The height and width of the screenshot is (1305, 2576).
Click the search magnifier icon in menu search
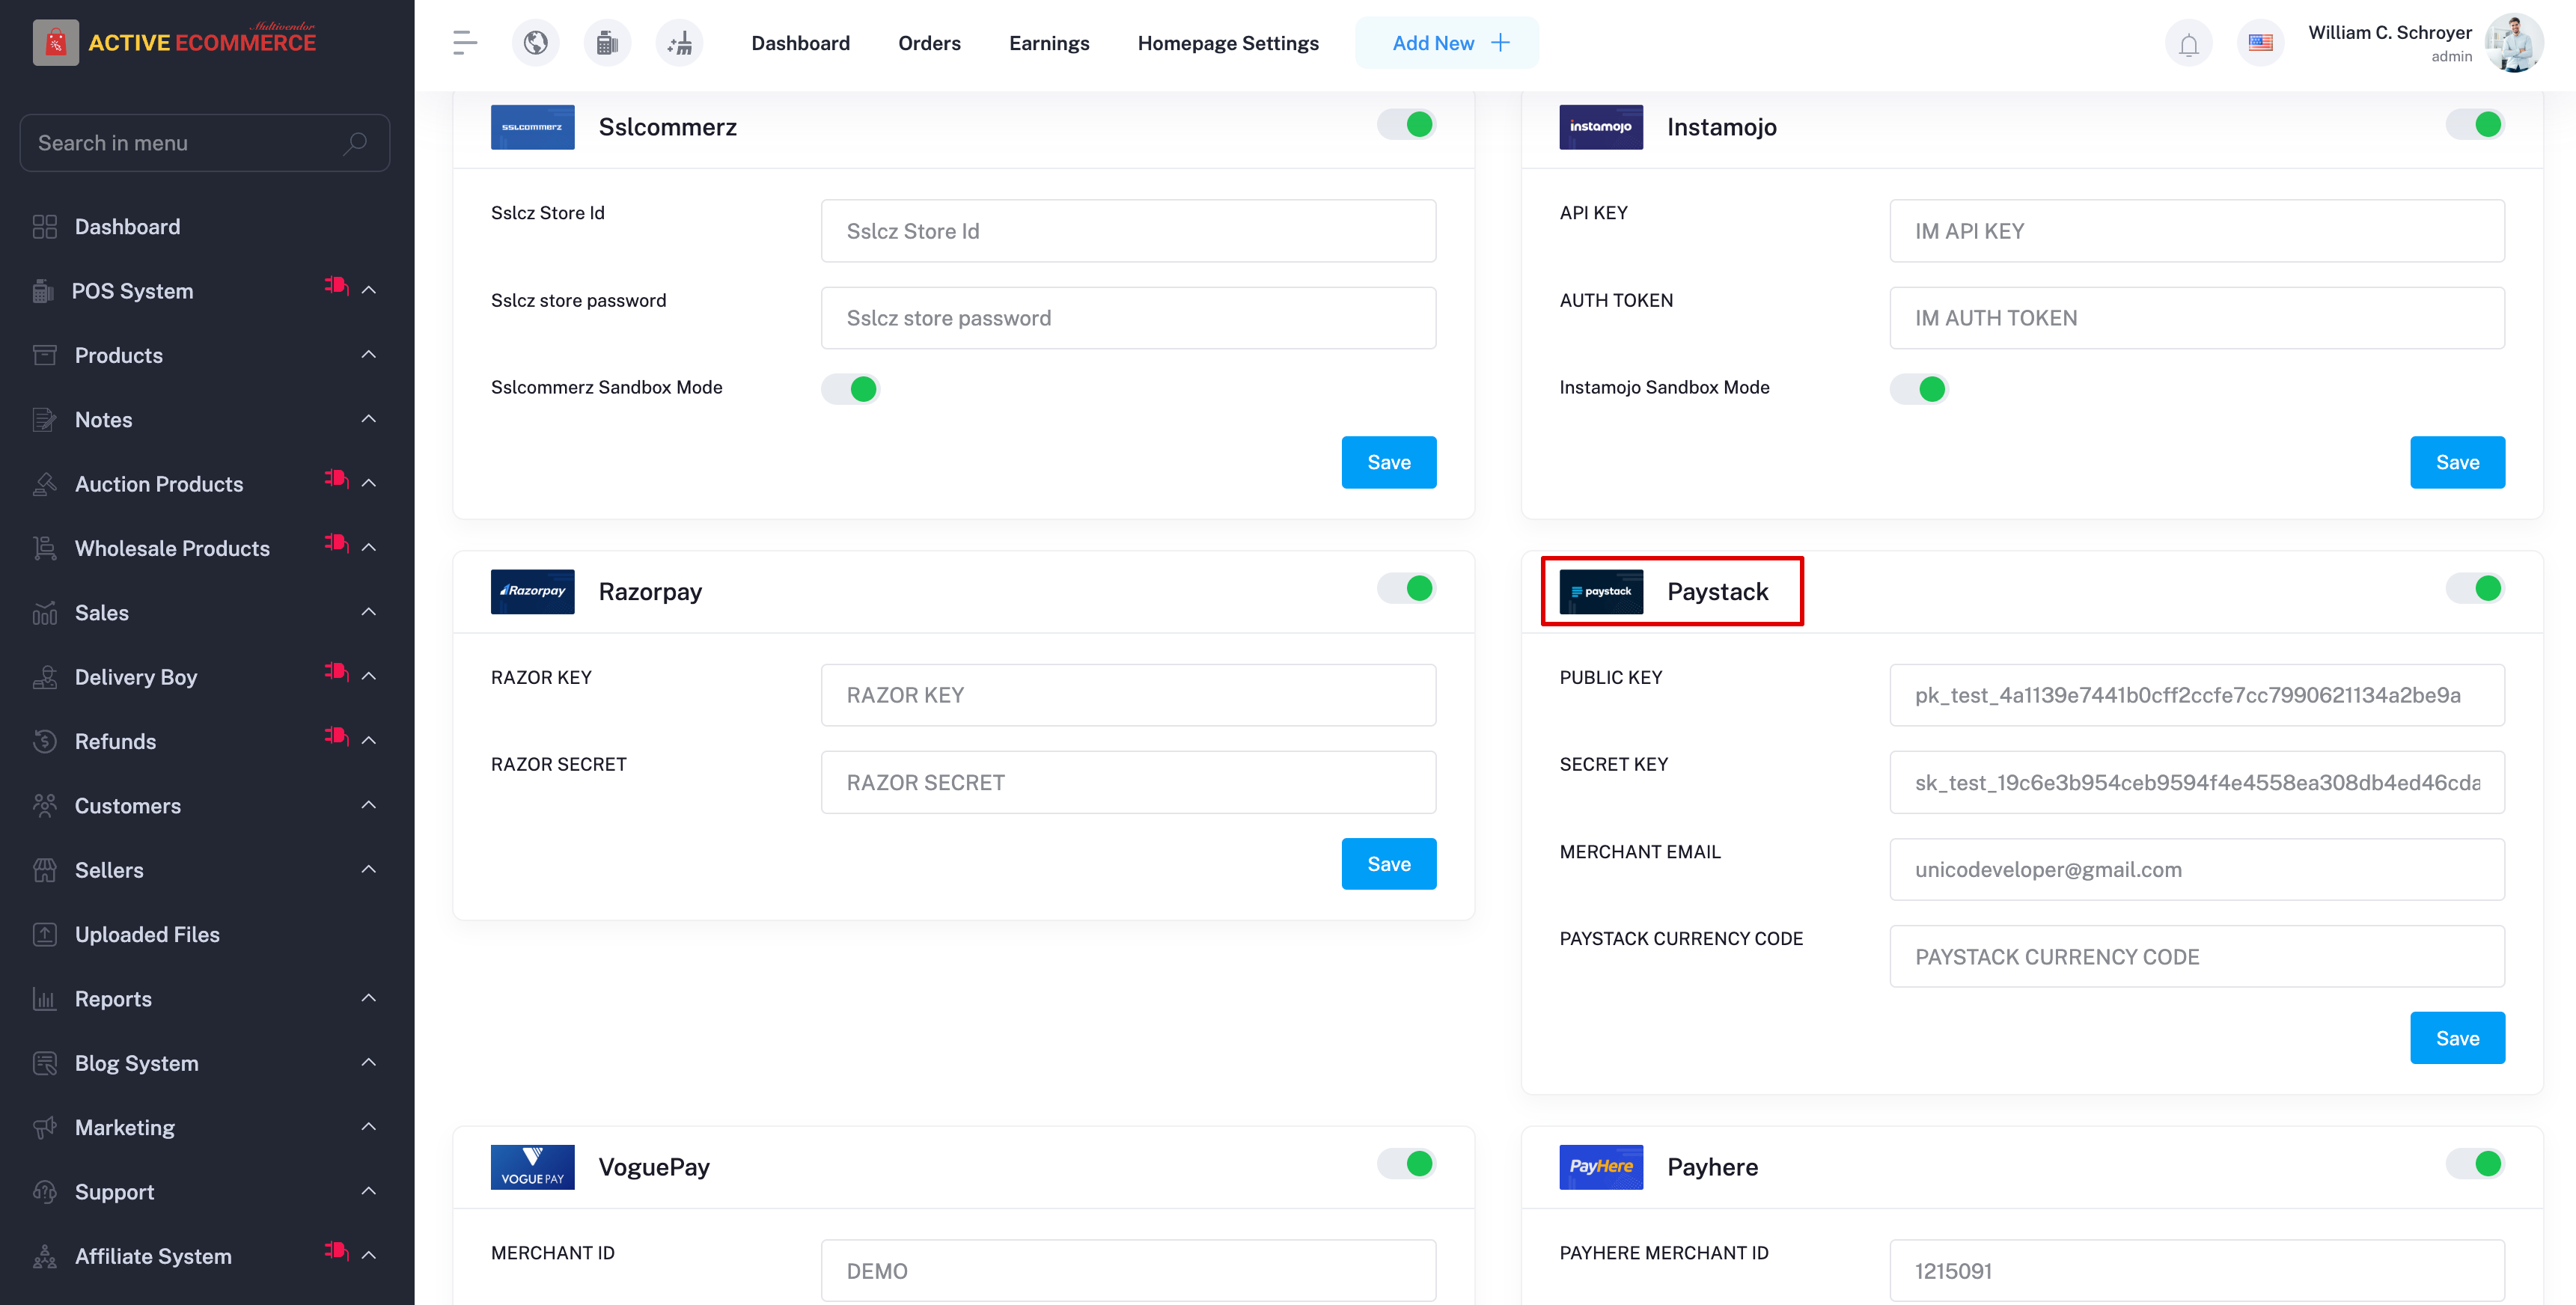[354, 143]
